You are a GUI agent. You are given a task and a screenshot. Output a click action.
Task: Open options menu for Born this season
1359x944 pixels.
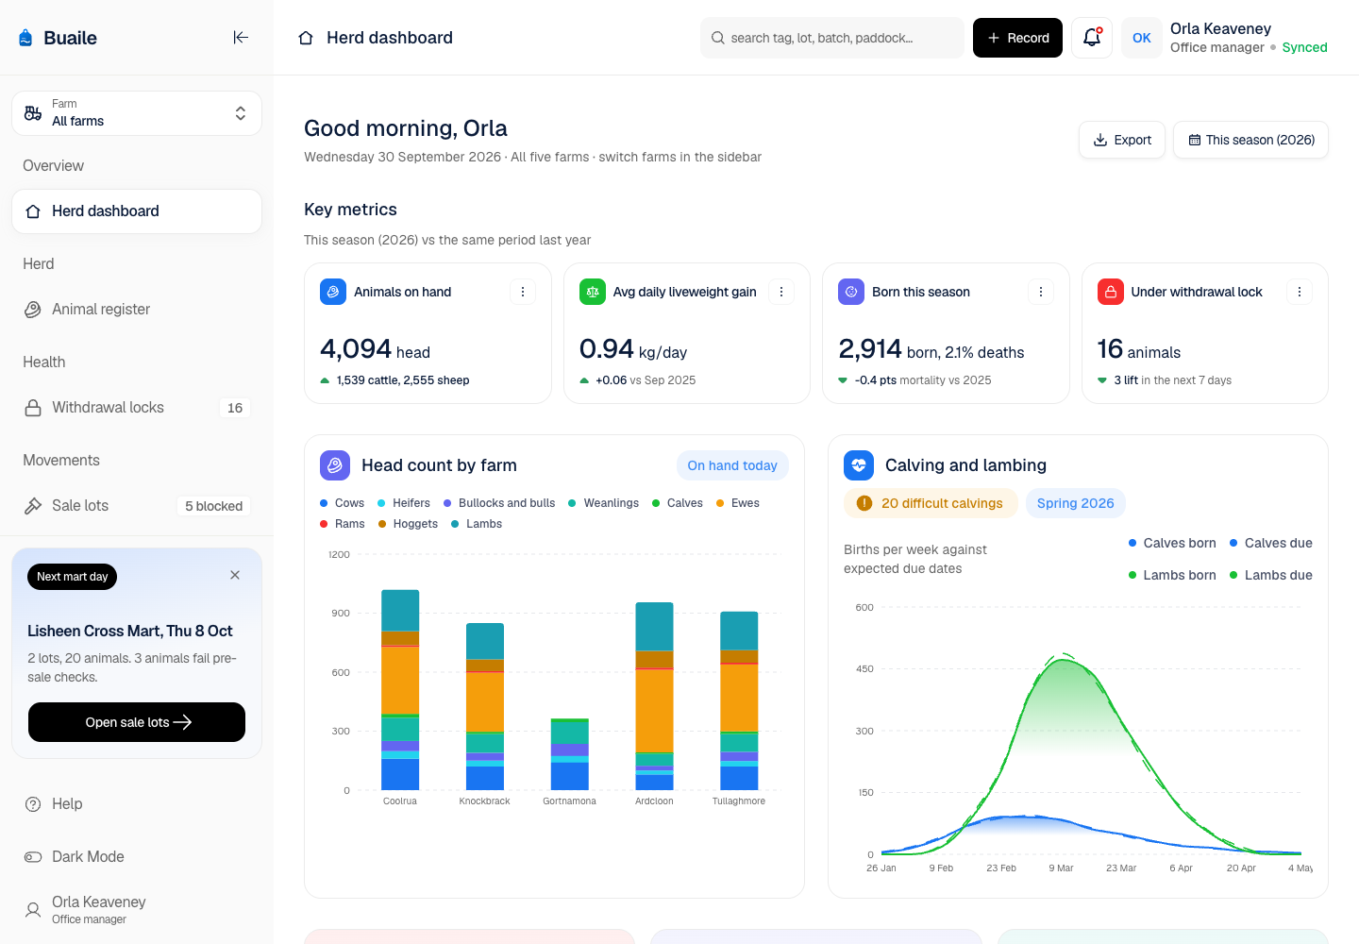(1041, 292)
